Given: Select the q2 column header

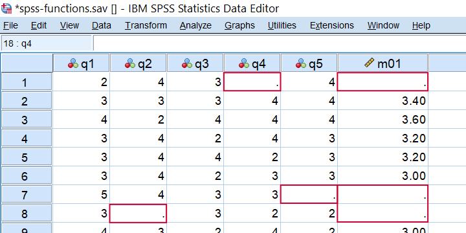Looking at the screenshot, I should pyautogui.click(x=139, y=63).
